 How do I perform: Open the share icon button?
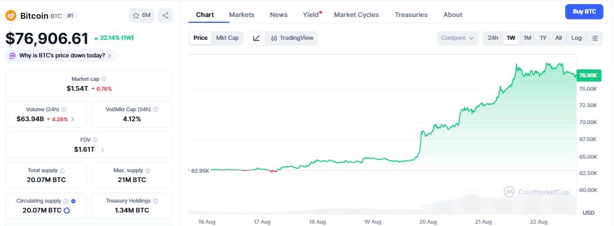click(x=165, y=16)
